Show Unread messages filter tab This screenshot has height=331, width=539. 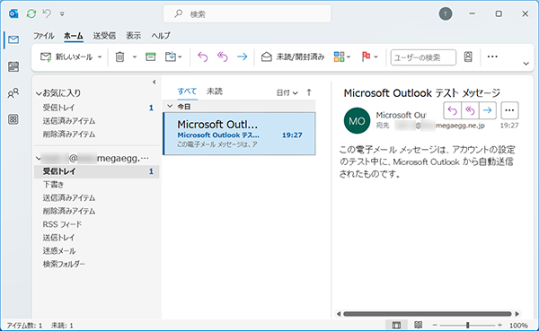215,91
